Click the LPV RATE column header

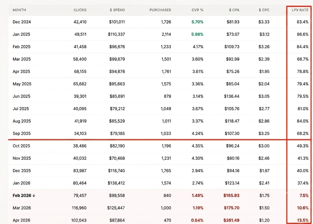tap(300, 10)
